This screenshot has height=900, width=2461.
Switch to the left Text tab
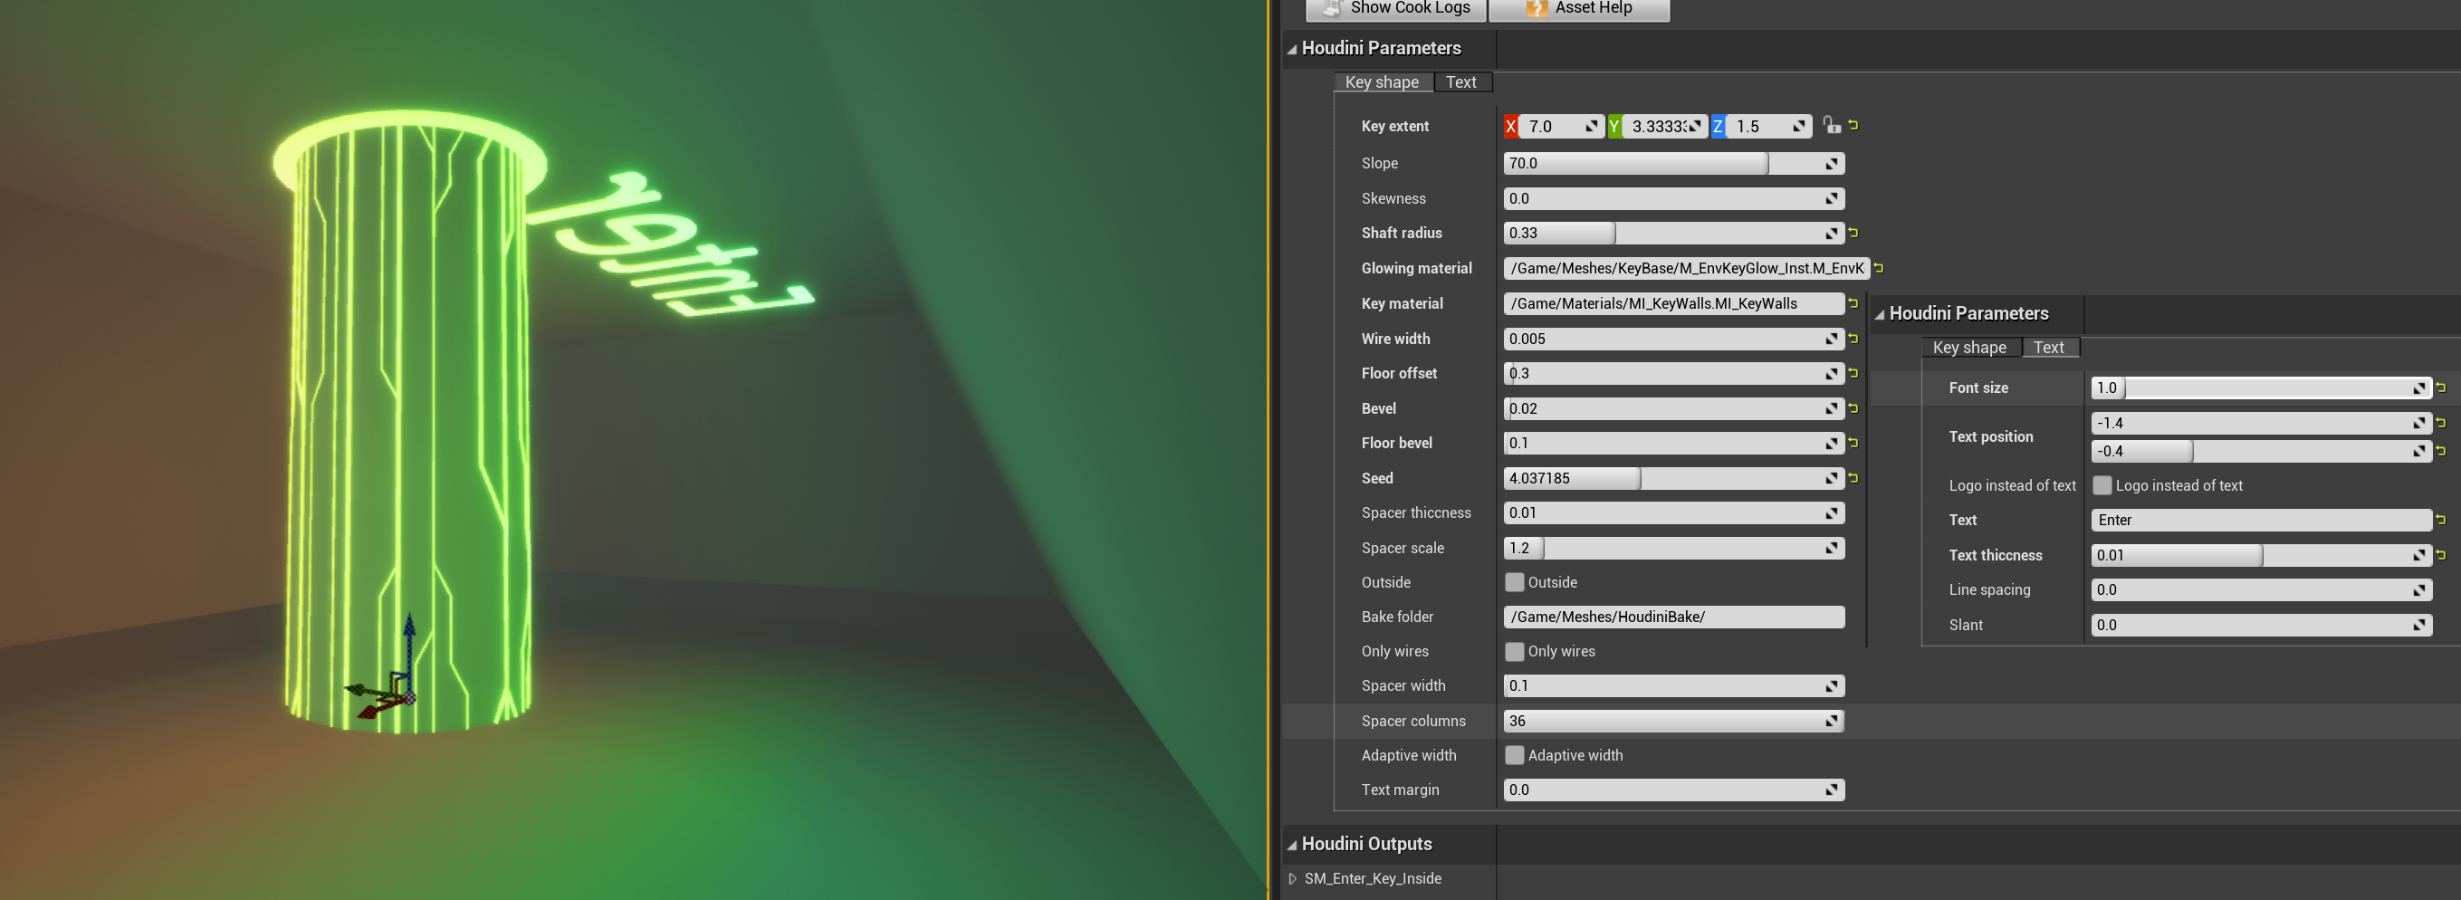pos(1461,82)
